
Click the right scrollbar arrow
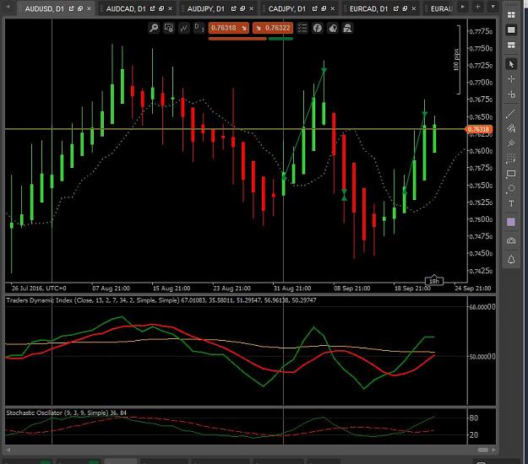tap(493, 450)
